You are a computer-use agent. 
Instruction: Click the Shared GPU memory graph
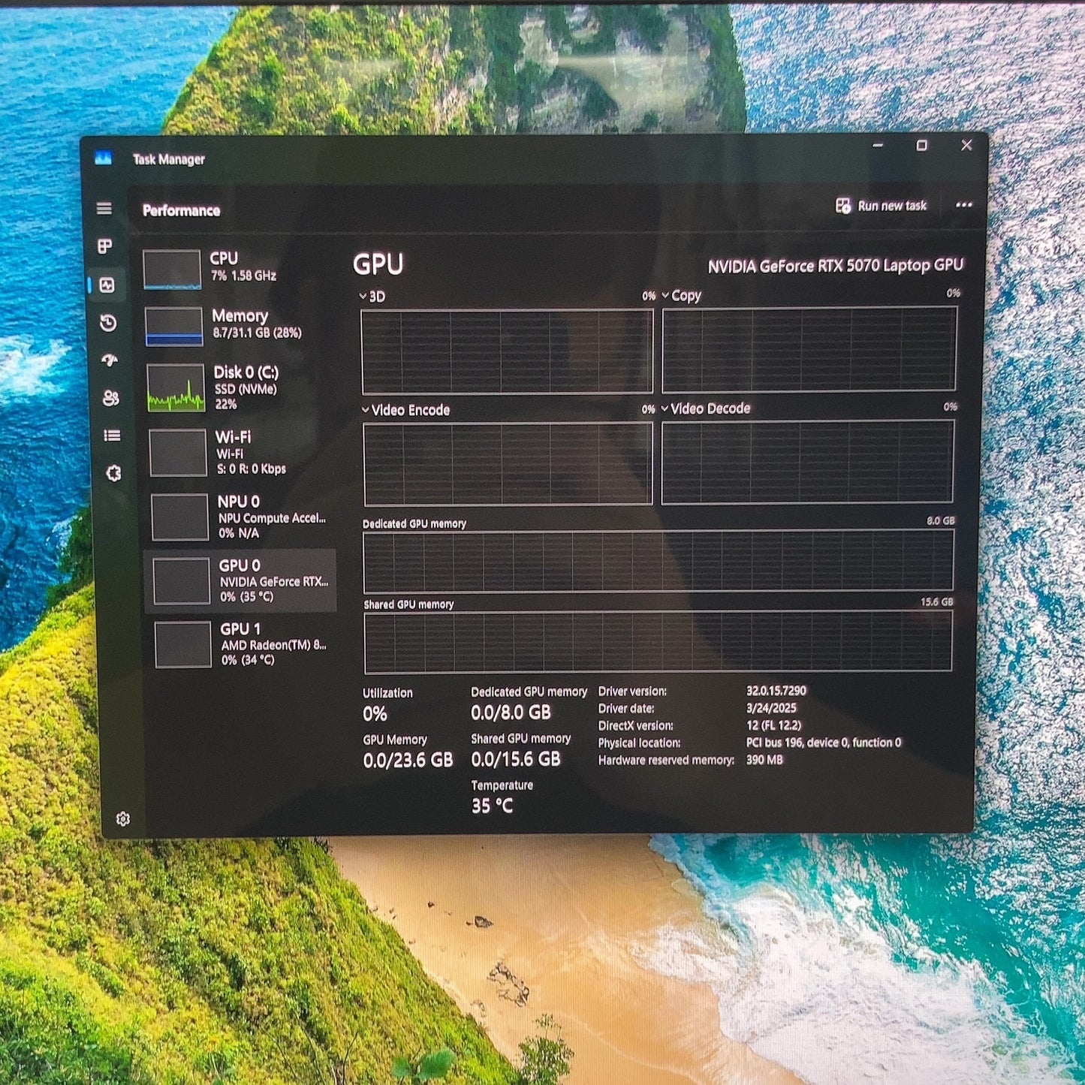[659, 642]
